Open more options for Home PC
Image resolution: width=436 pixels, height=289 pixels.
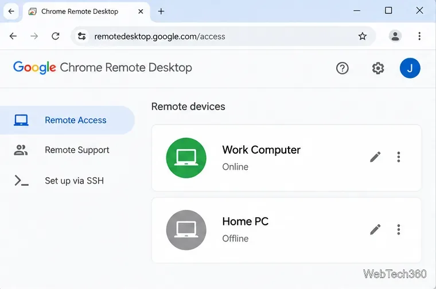[399, 229]
